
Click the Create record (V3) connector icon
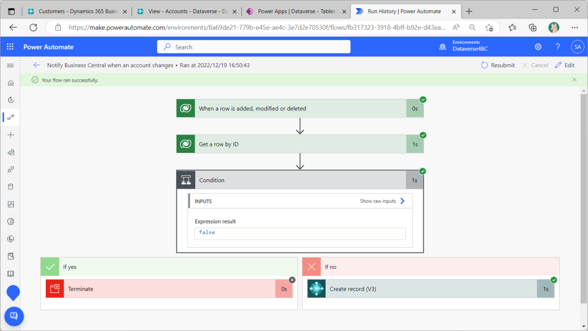pos(316,289)
